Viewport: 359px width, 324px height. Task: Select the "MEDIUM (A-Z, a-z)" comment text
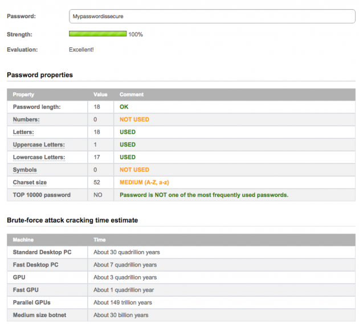click(144, 182)
